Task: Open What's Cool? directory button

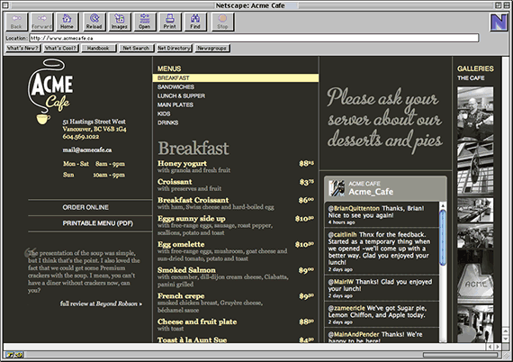Action: coord(61,48)
